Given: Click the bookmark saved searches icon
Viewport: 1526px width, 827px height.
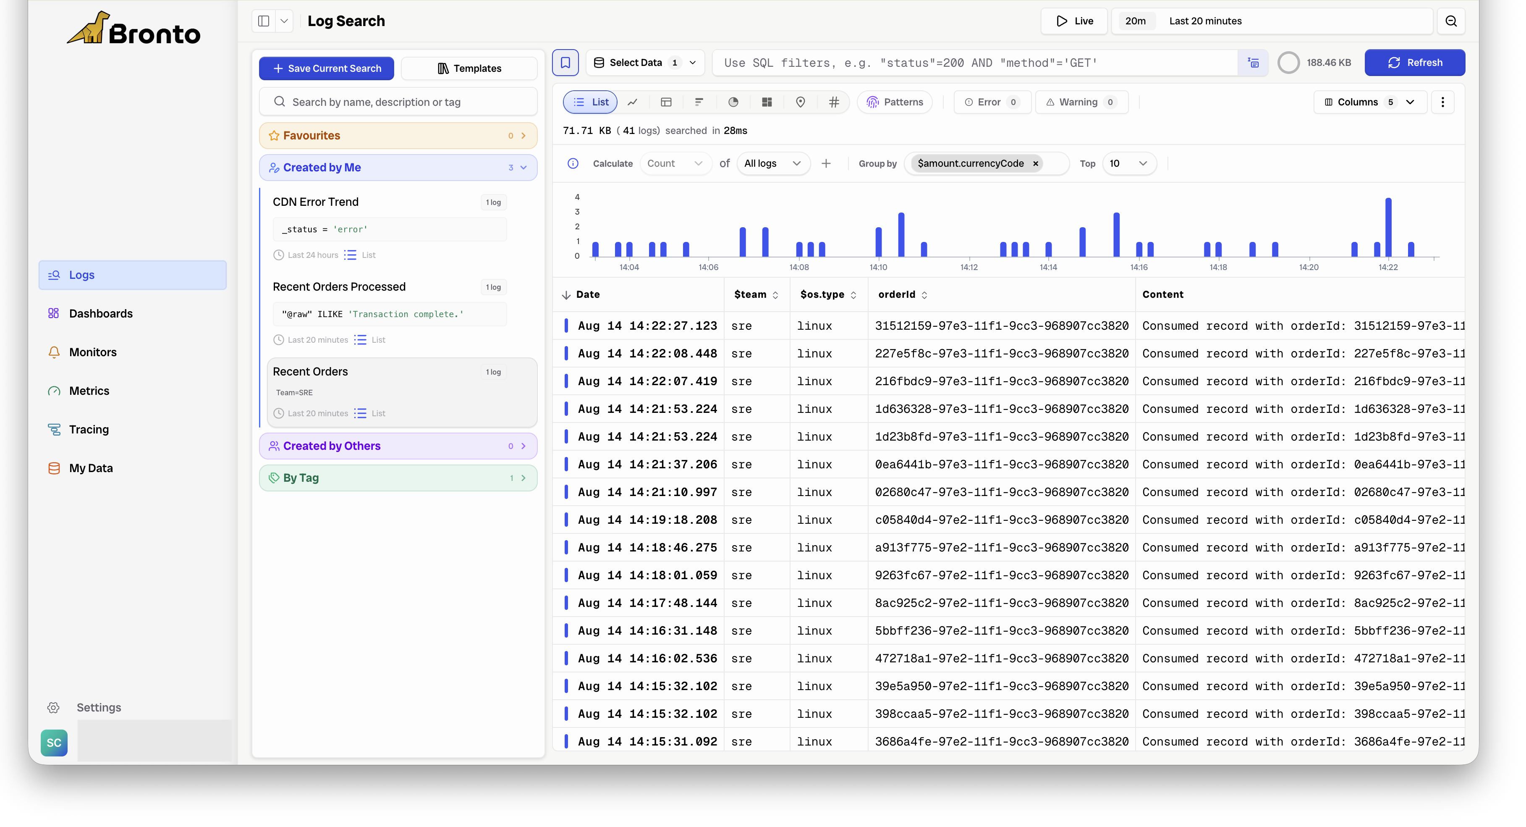Looking at the screenshot, I should (565, 63).
